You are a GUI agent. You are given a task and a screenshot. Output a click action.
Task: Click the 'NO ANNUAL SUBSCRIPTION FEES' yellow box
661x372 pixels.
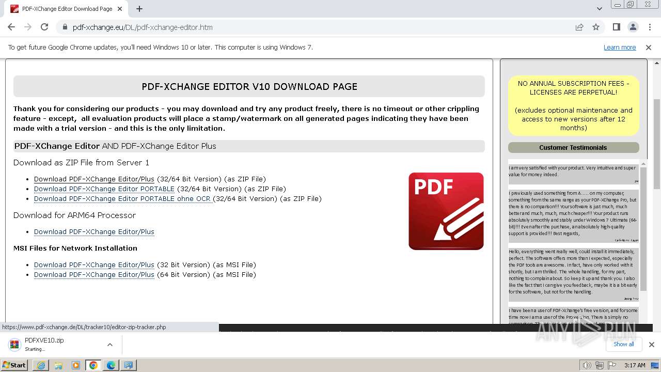tap(573, 105)
